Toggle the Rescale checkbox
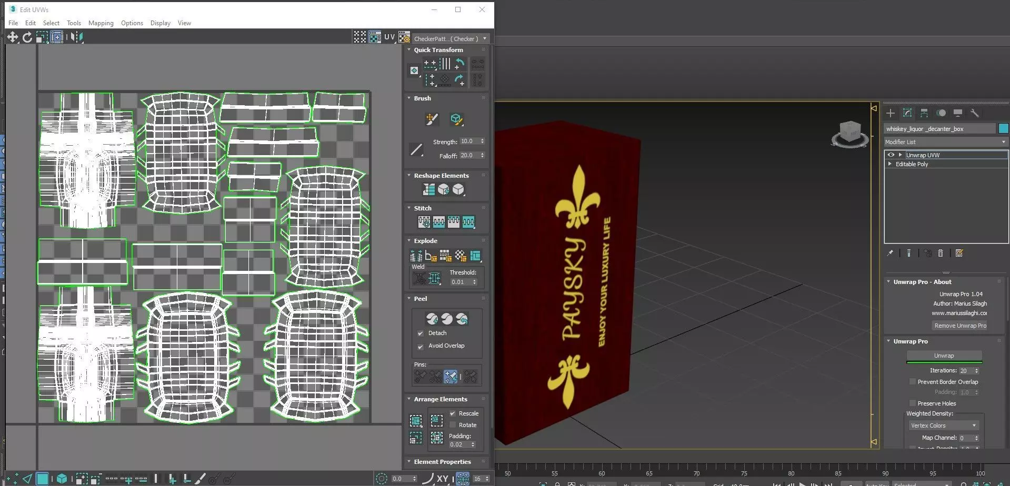This screenshot has height=486, width=1010. [453, 413]
